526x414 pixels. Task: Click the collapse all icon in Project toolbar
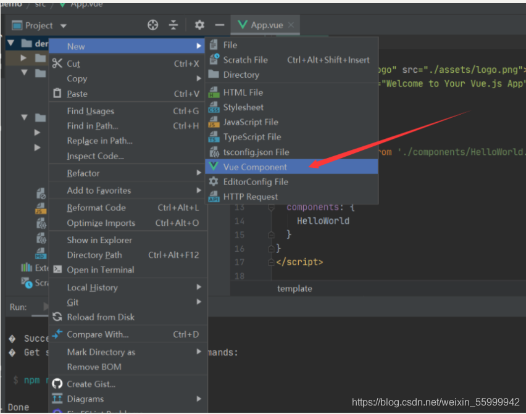coord(173,25)
